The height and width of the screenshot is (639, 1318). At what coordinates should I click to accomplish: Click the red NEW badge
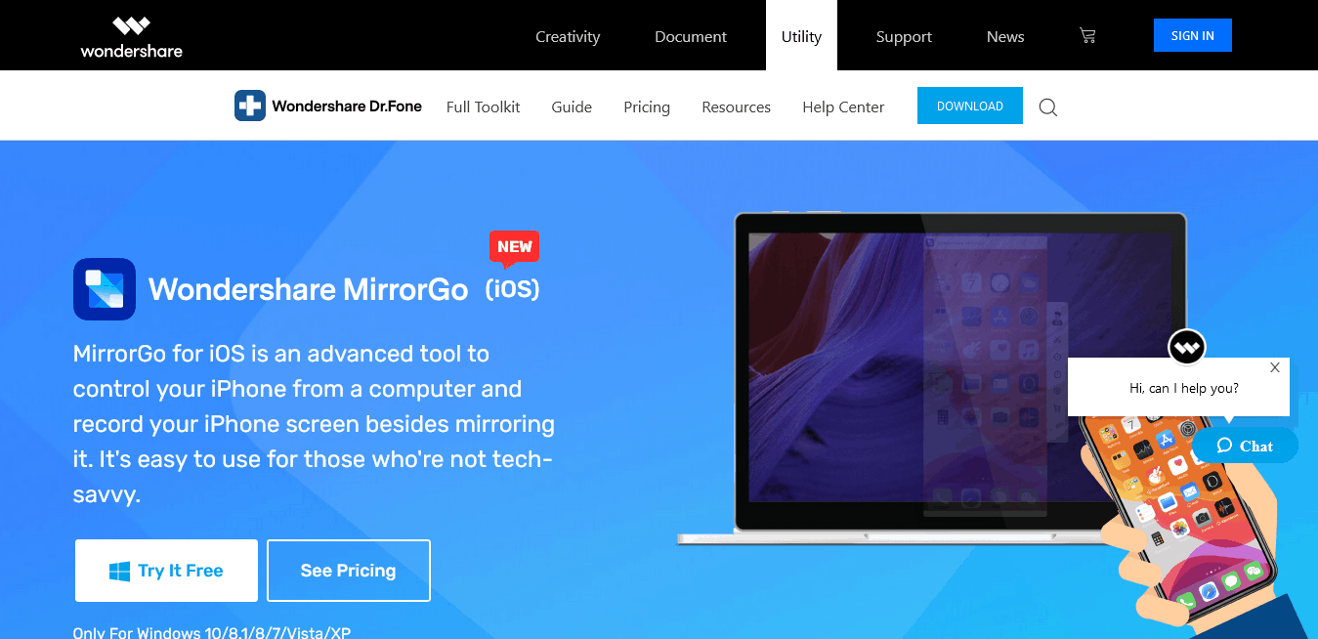pyautogui.click(x=514, y=247)
